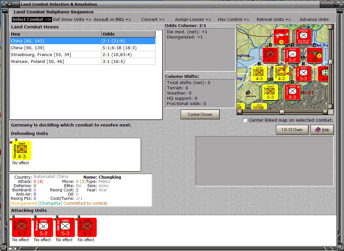
Task: Click the burning Chungking 4-3 counter on map
Action: [282, 74]
